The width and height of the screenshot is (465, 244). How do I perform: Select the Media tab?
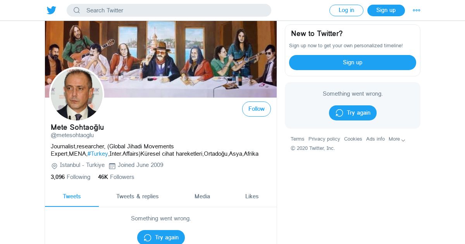[x=202, y=196]
